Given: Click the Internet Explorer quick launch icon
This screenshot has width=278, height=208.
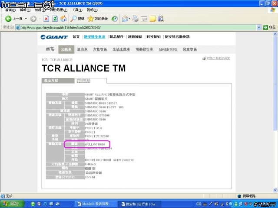Looking at the screenshot, I should point(45,204).
